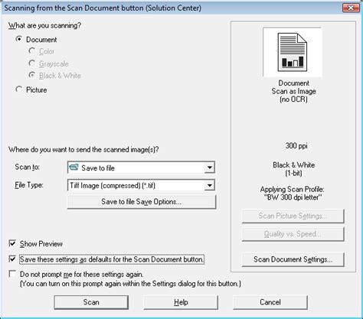Click the Scan Picture Settings button
Image resolution: width=363 pixels, height=319 pixels.
(x=293, y=216)
